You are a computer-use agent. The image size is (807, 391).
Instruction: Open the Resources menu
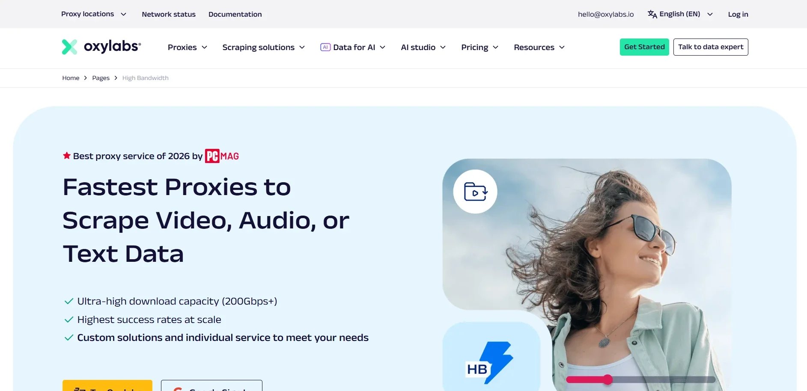(x=539, y=47)
